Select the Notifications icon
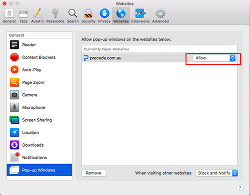This screenshot has height=195, width=250. pyautogui.click(x=14, y=157)
